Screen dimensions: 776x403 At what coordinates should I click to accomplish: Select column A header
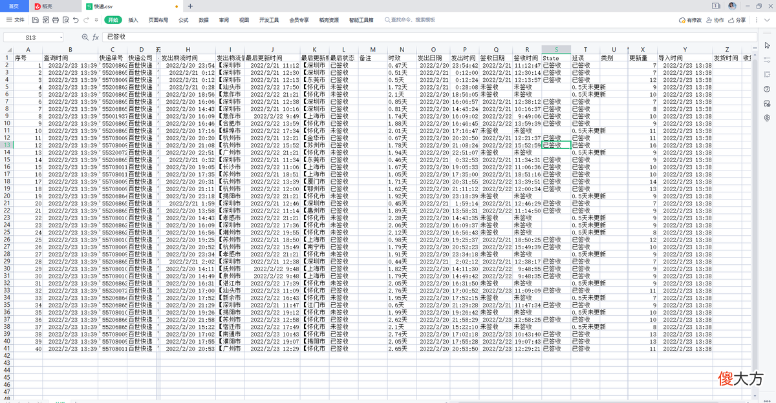click(27, 50)
